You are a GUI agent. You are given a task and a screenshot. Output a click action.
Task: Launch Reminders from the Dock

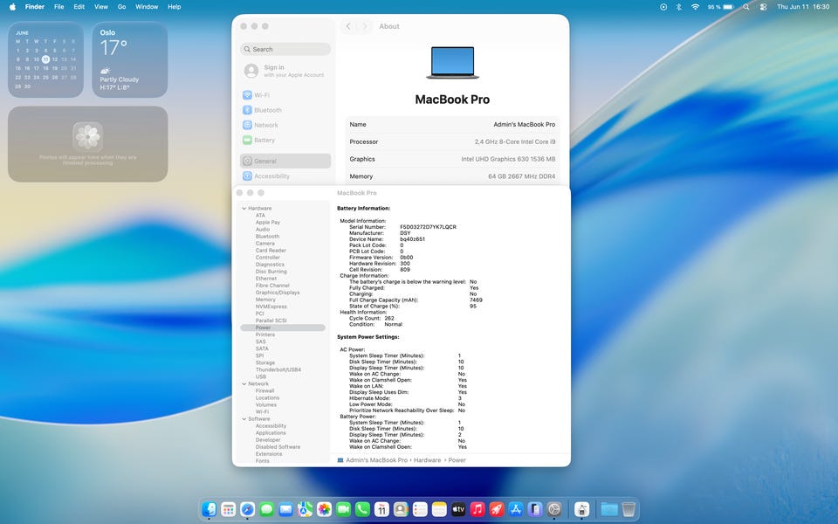click(420, 509)
